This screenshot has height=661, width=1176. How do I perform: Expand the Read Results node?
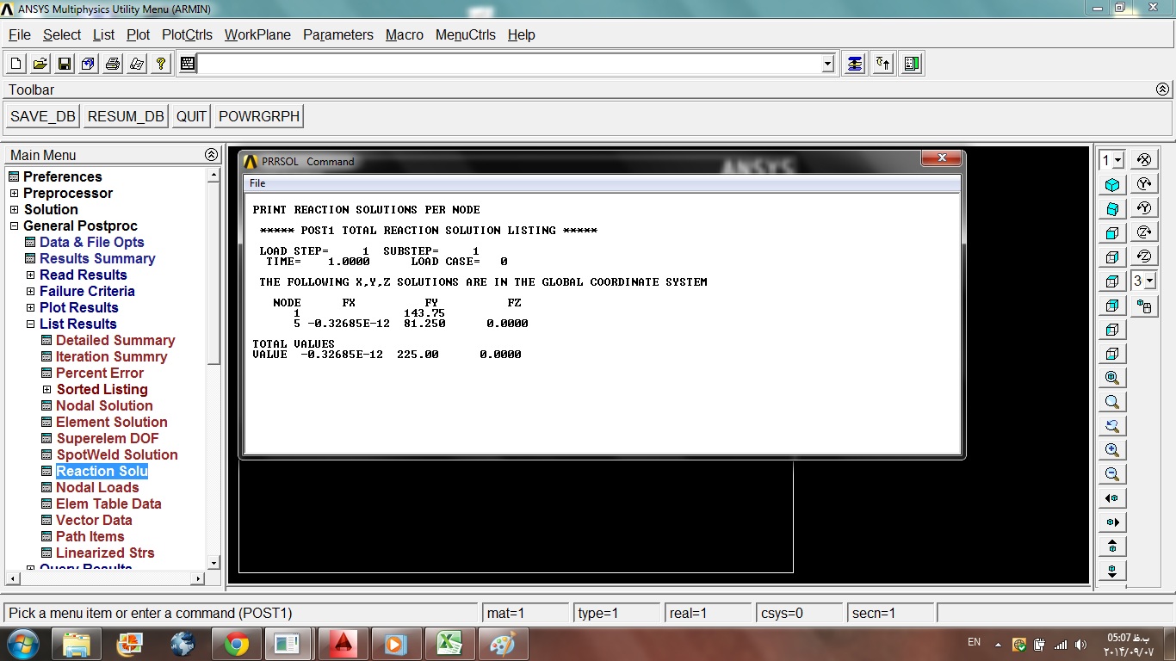click(30, 275)
